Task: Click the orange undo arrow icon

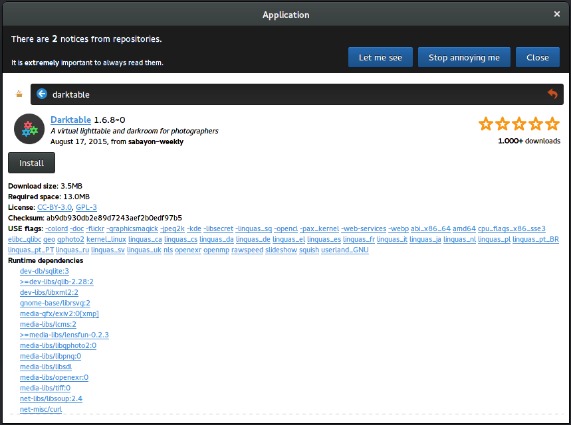Action: click(x=552, y=94)
